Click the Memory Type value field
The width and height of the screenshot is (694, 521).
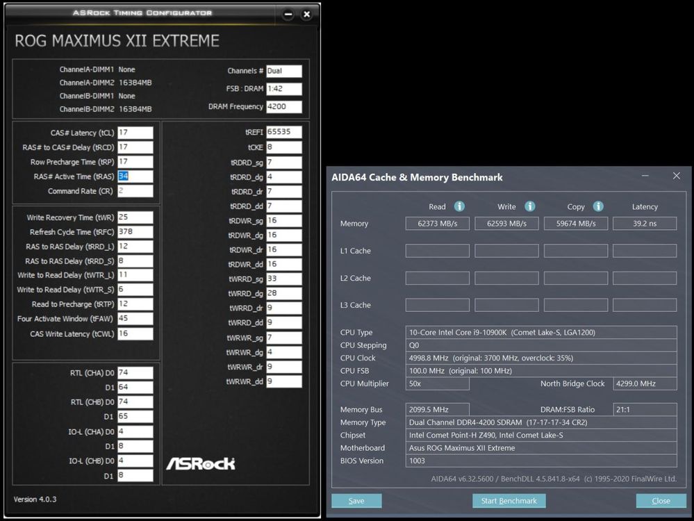click(x=541, y=422)
